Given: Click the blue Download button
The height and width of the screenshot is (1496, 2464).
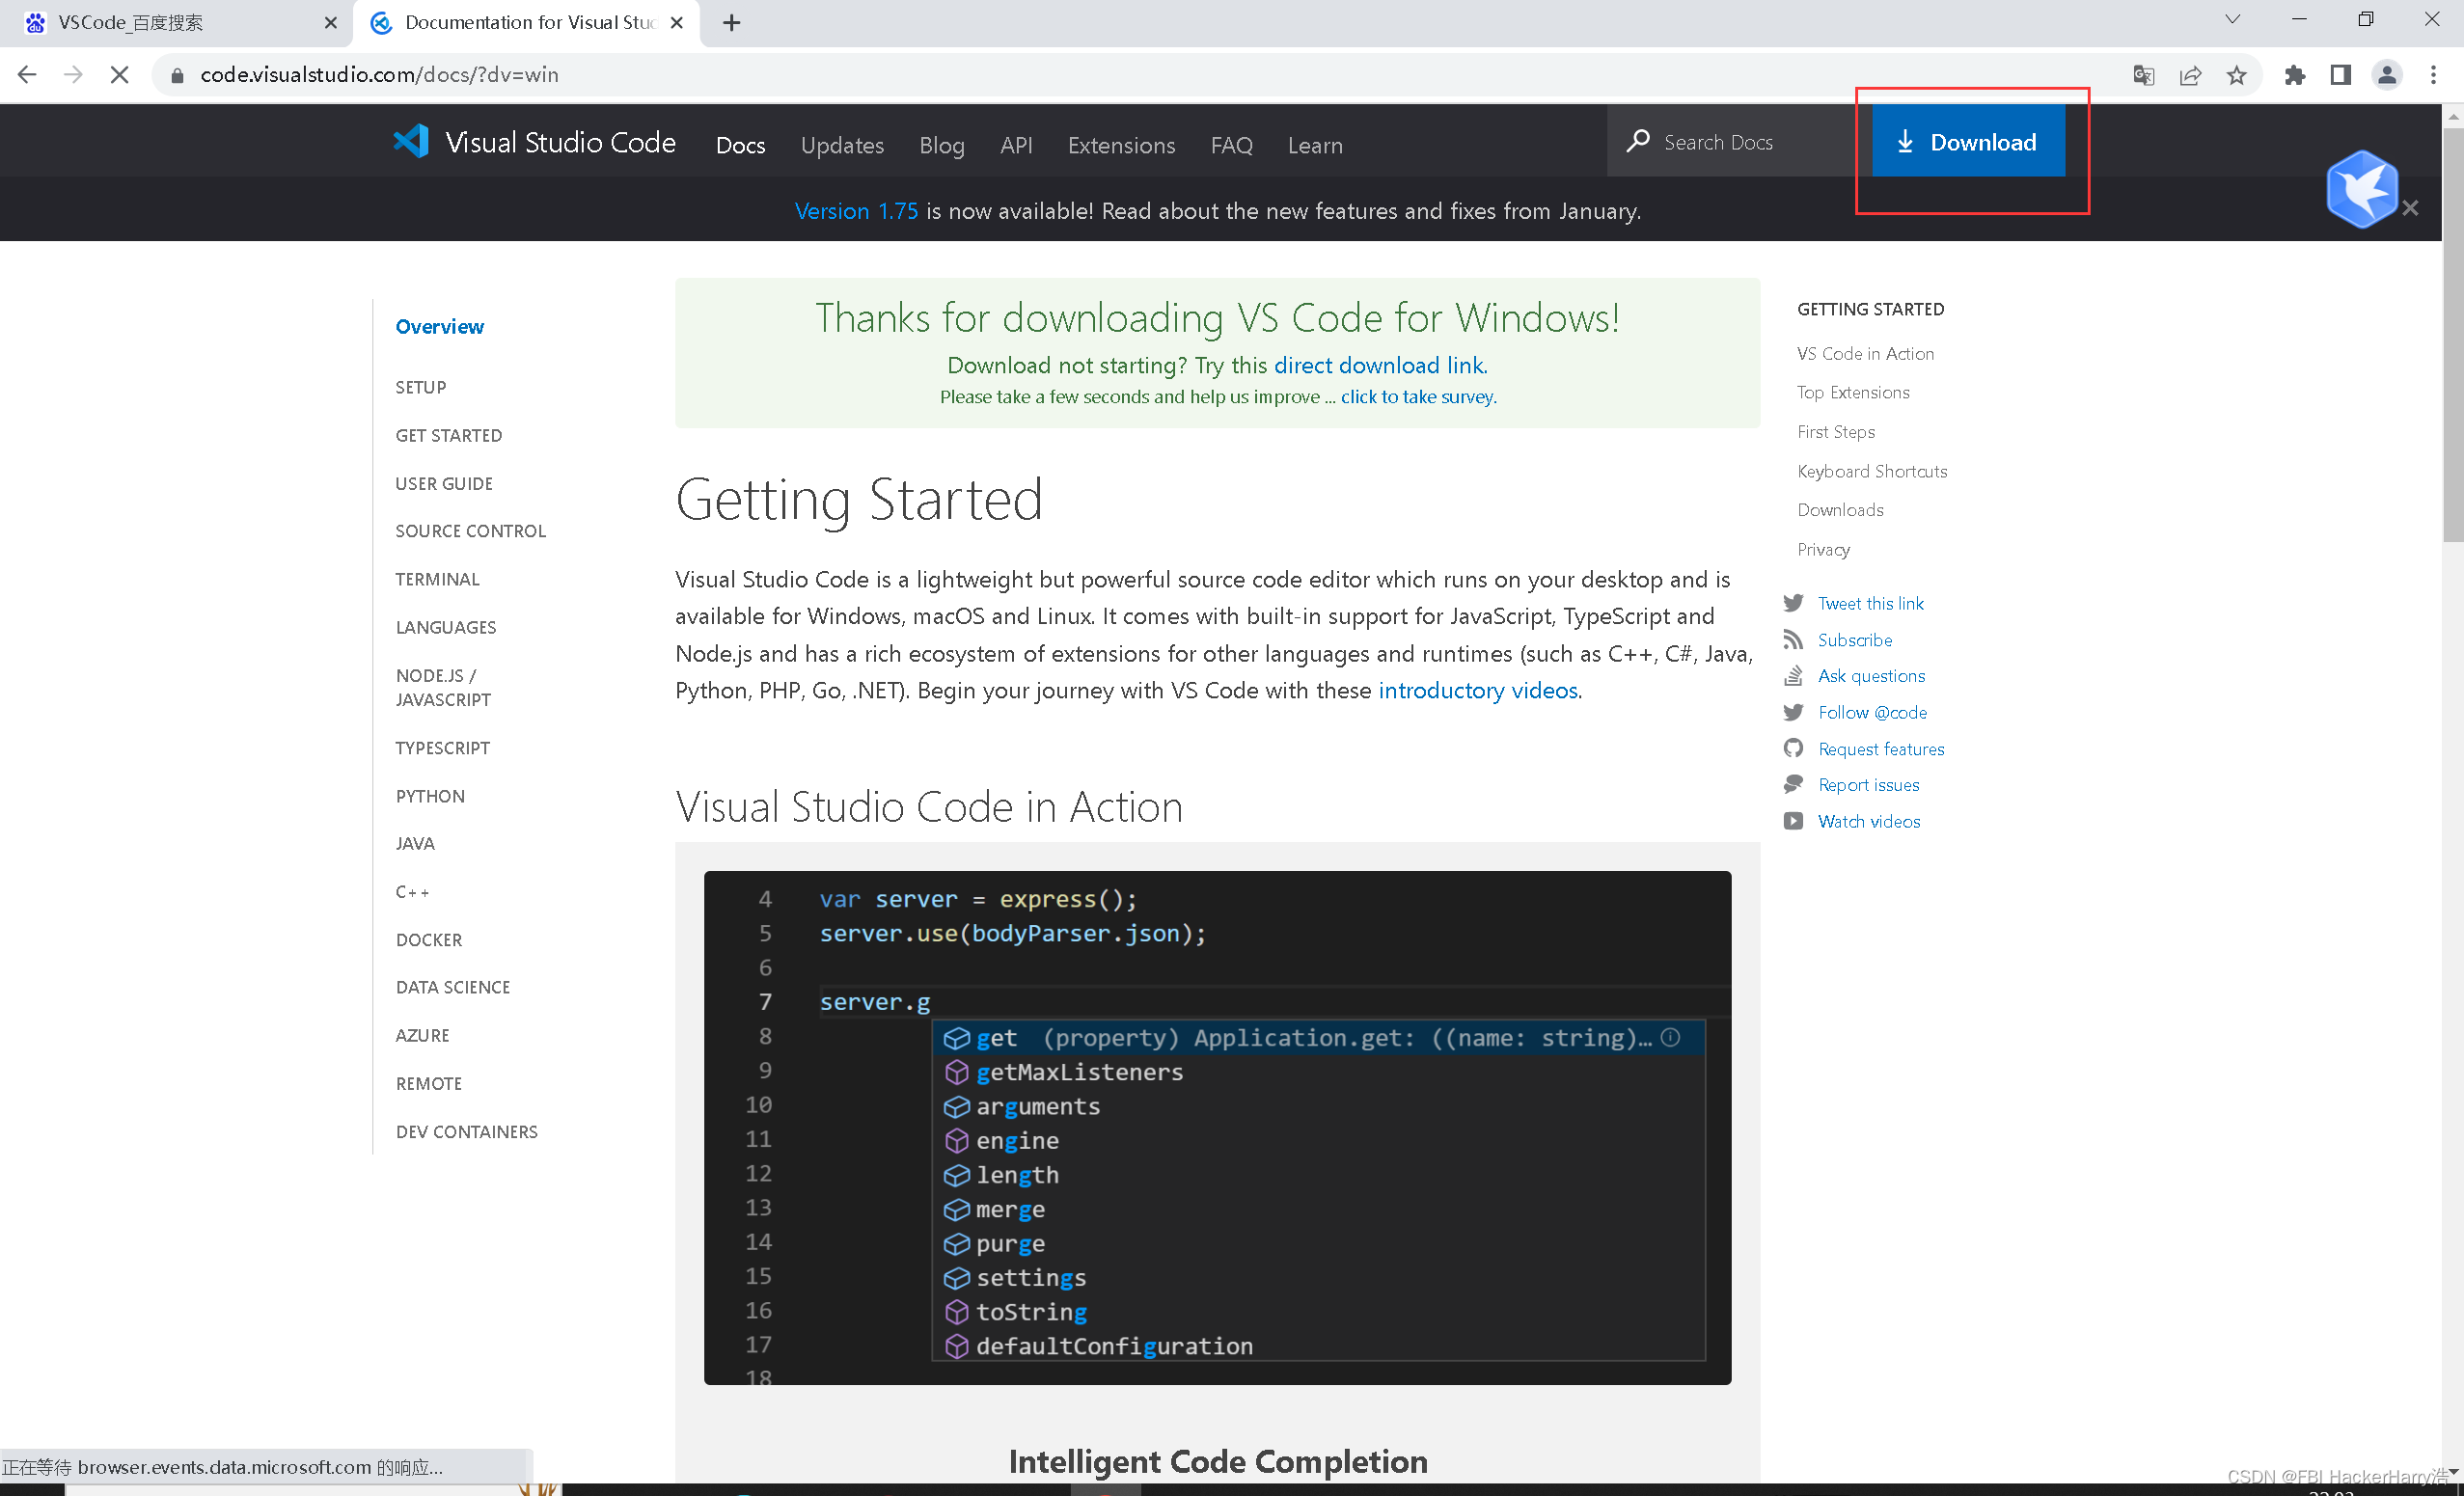Looking at the screenshot, I should pyautogui.click(x=1968, y=142).
